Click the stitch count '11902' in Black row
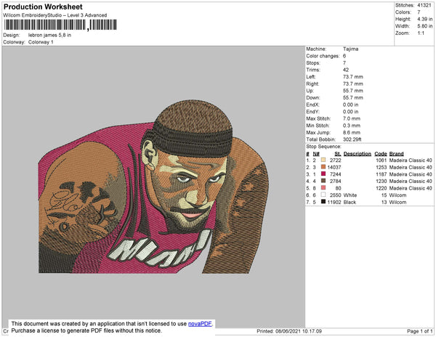The image size is (436, 337). 334,202
